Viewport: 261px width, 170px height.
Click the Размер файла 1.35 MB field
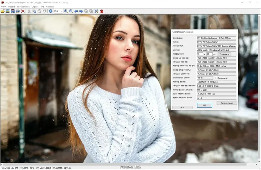click(216, 82)
